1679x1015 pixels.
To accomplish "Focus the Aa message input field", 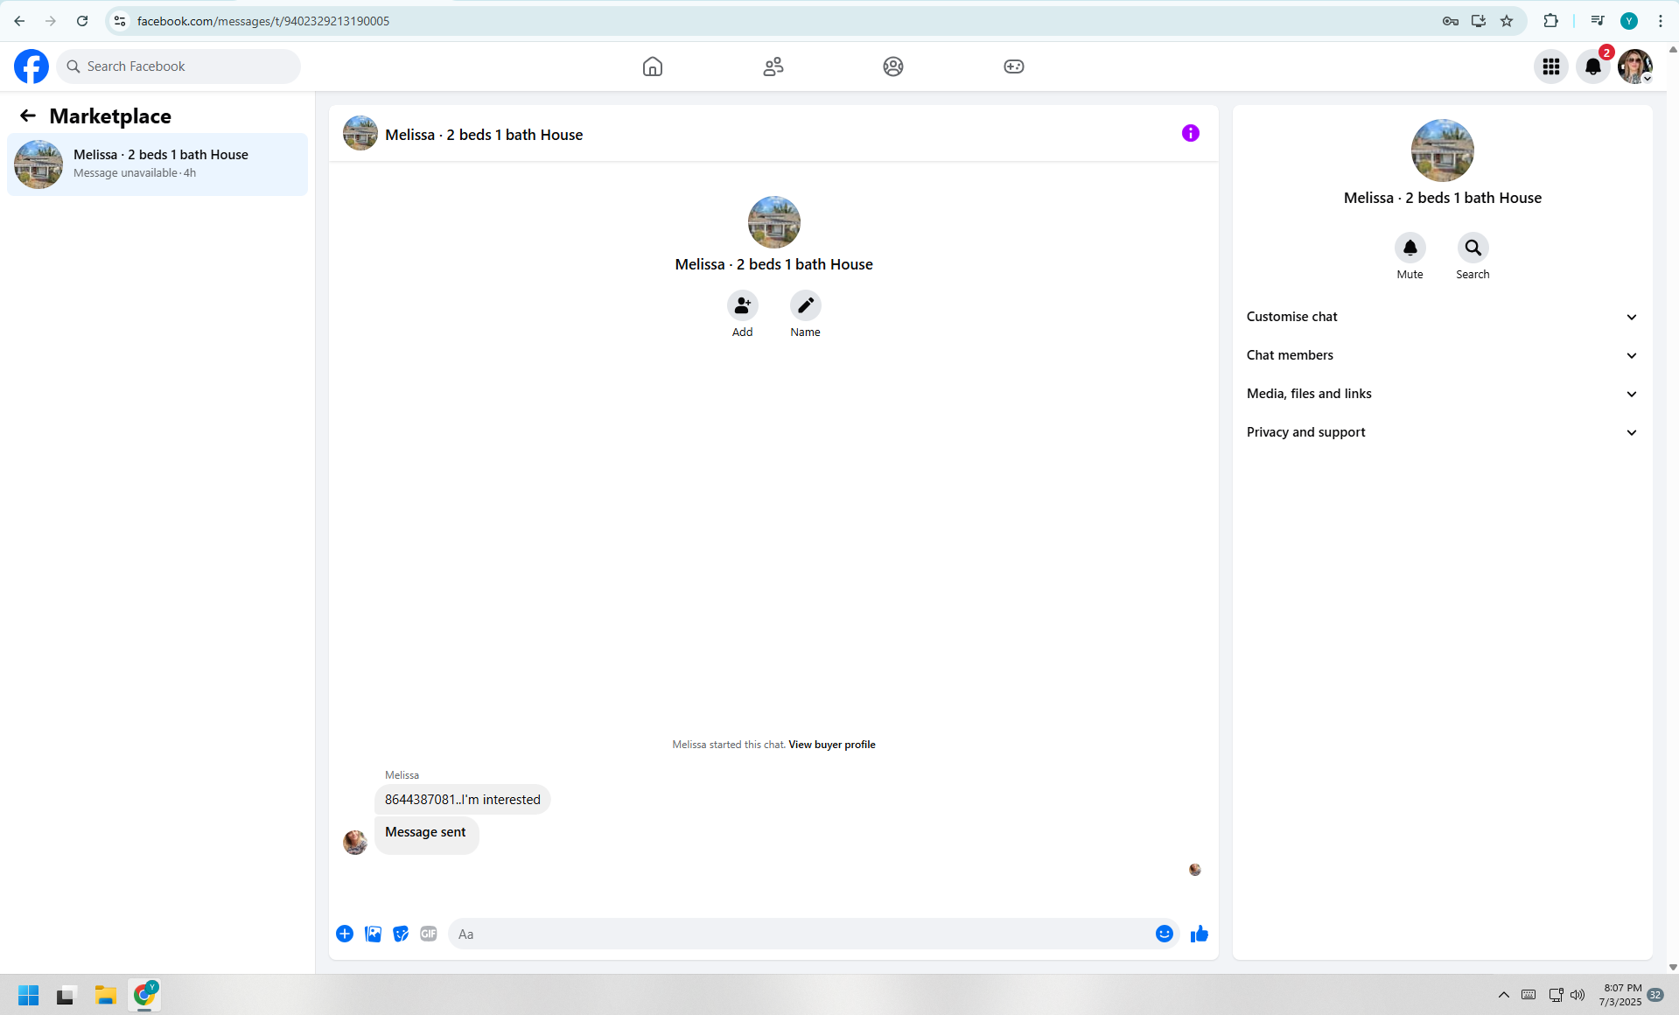I will pyautogui.click(x=801, y=934).
